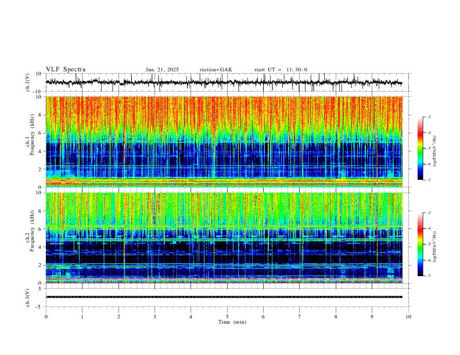Click time axis tick label "6"
The height and width of the screenshot is (355, 460).
click(x=263, y=317)
